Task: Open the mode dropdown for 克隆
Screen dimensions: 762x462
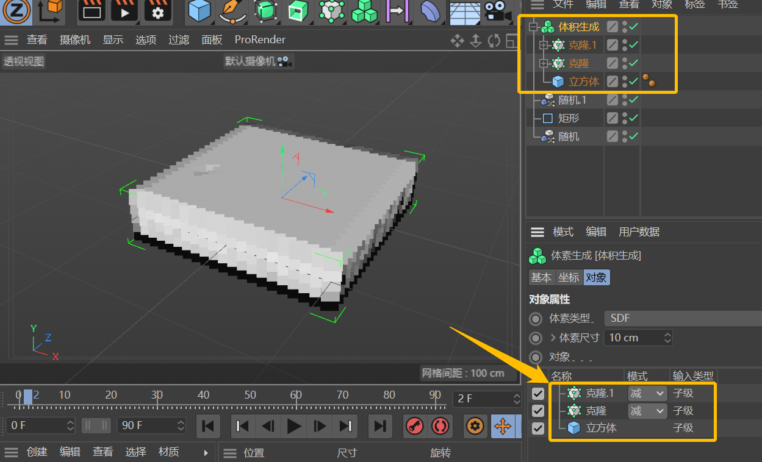Action: click(647, 411)
